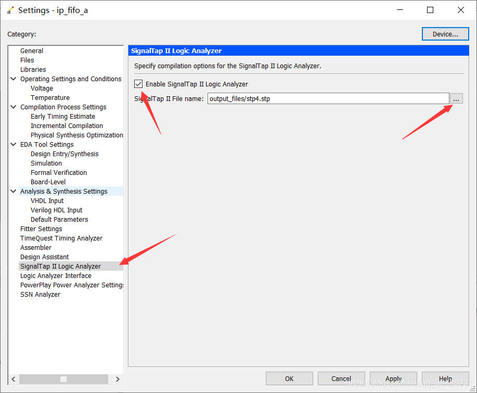The height and width of the screenshot is (393, 477).
Task: Select Logic Analyzer Interface category
Action: 56,276
